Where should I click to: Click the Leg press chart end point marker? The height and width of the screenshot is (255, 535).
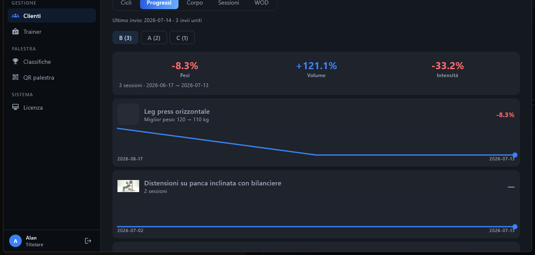515,155
